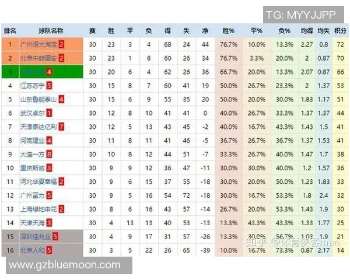Select the 北京人和 team name
Screen dimensions: 350x280
[32, 250]
